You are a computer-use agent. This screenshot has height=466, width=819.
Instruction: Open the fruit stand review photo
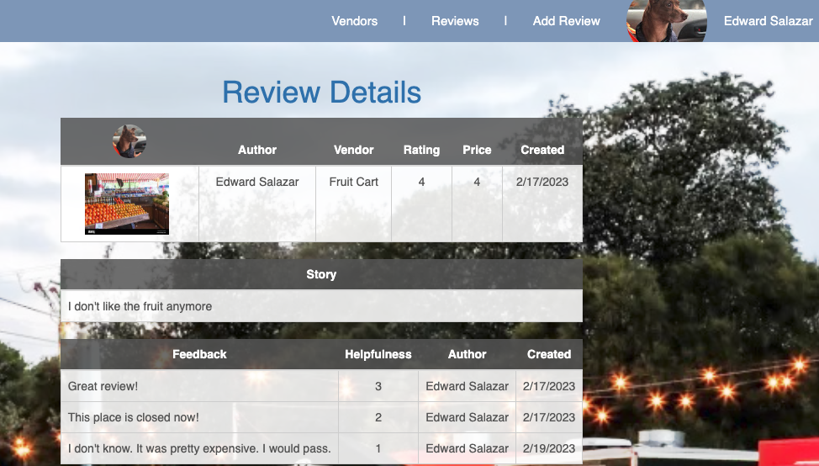pos(127,204)
